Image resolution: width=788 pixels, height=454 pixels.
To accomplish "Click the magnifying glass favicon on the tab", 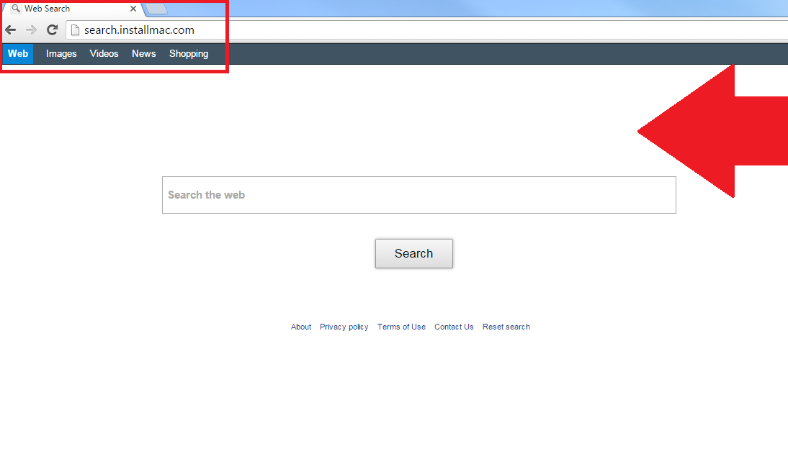I will (x=16, y=8).
